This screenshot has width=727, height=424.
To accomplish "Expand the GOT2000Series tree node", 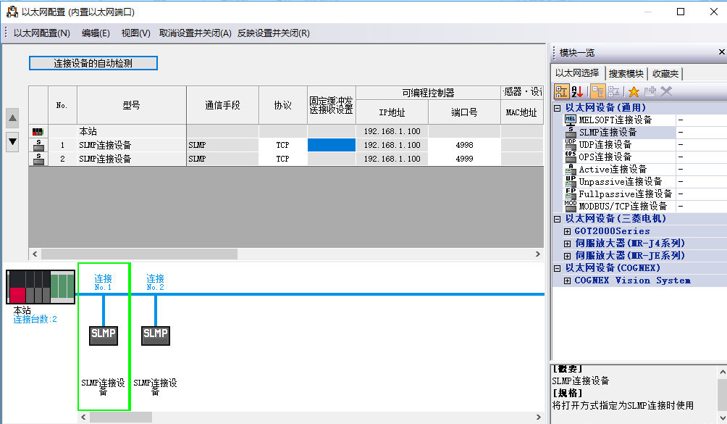I will (x=568, y=231).
